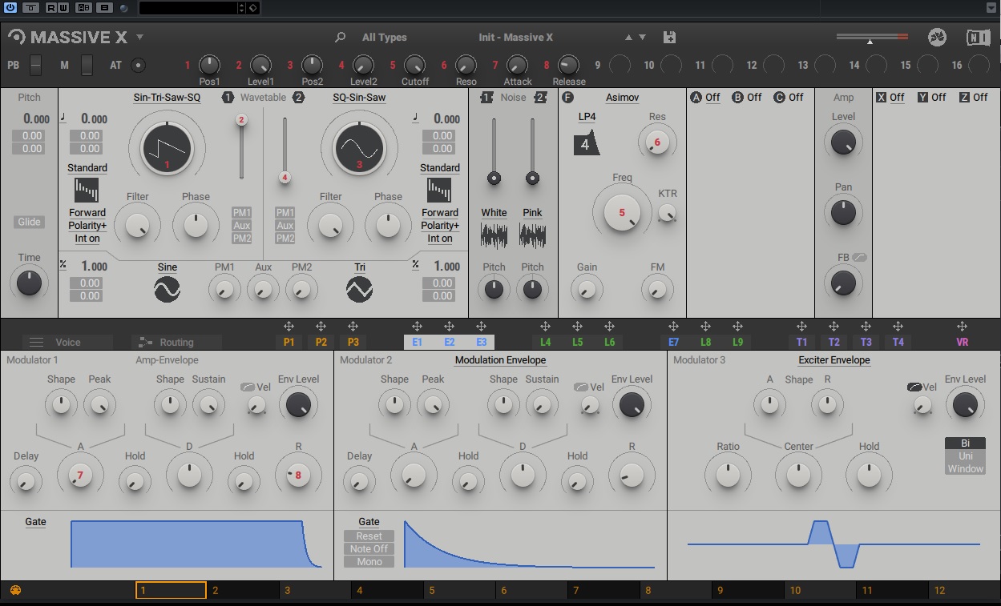
Task: Click the Pink noise waveform thumbnail
Action: point(532,235)
